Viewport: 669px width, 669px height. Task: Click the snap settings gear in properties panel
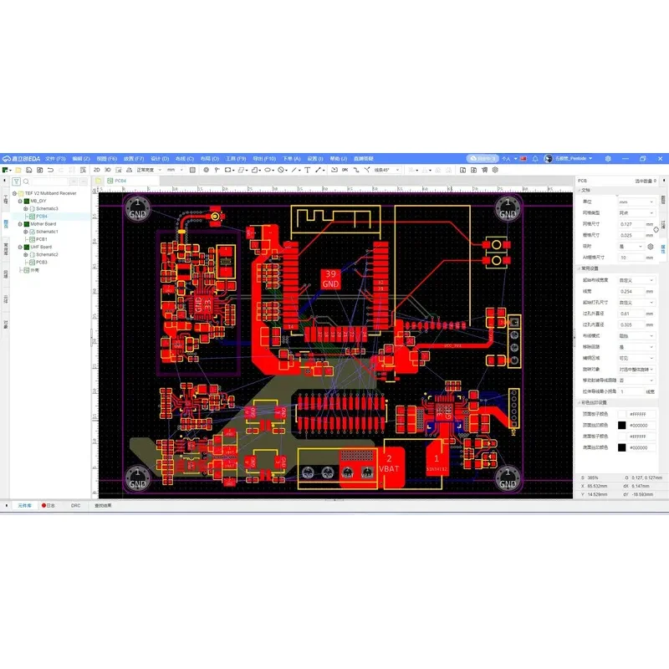(x=651, y=247)
